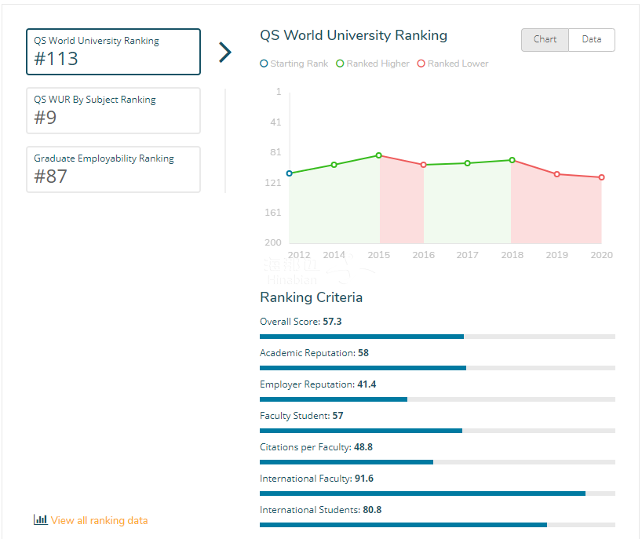Screen dimensions: 642x539
Task: Click the International Faculty progress bar
Action: click(x=437, y=493)
